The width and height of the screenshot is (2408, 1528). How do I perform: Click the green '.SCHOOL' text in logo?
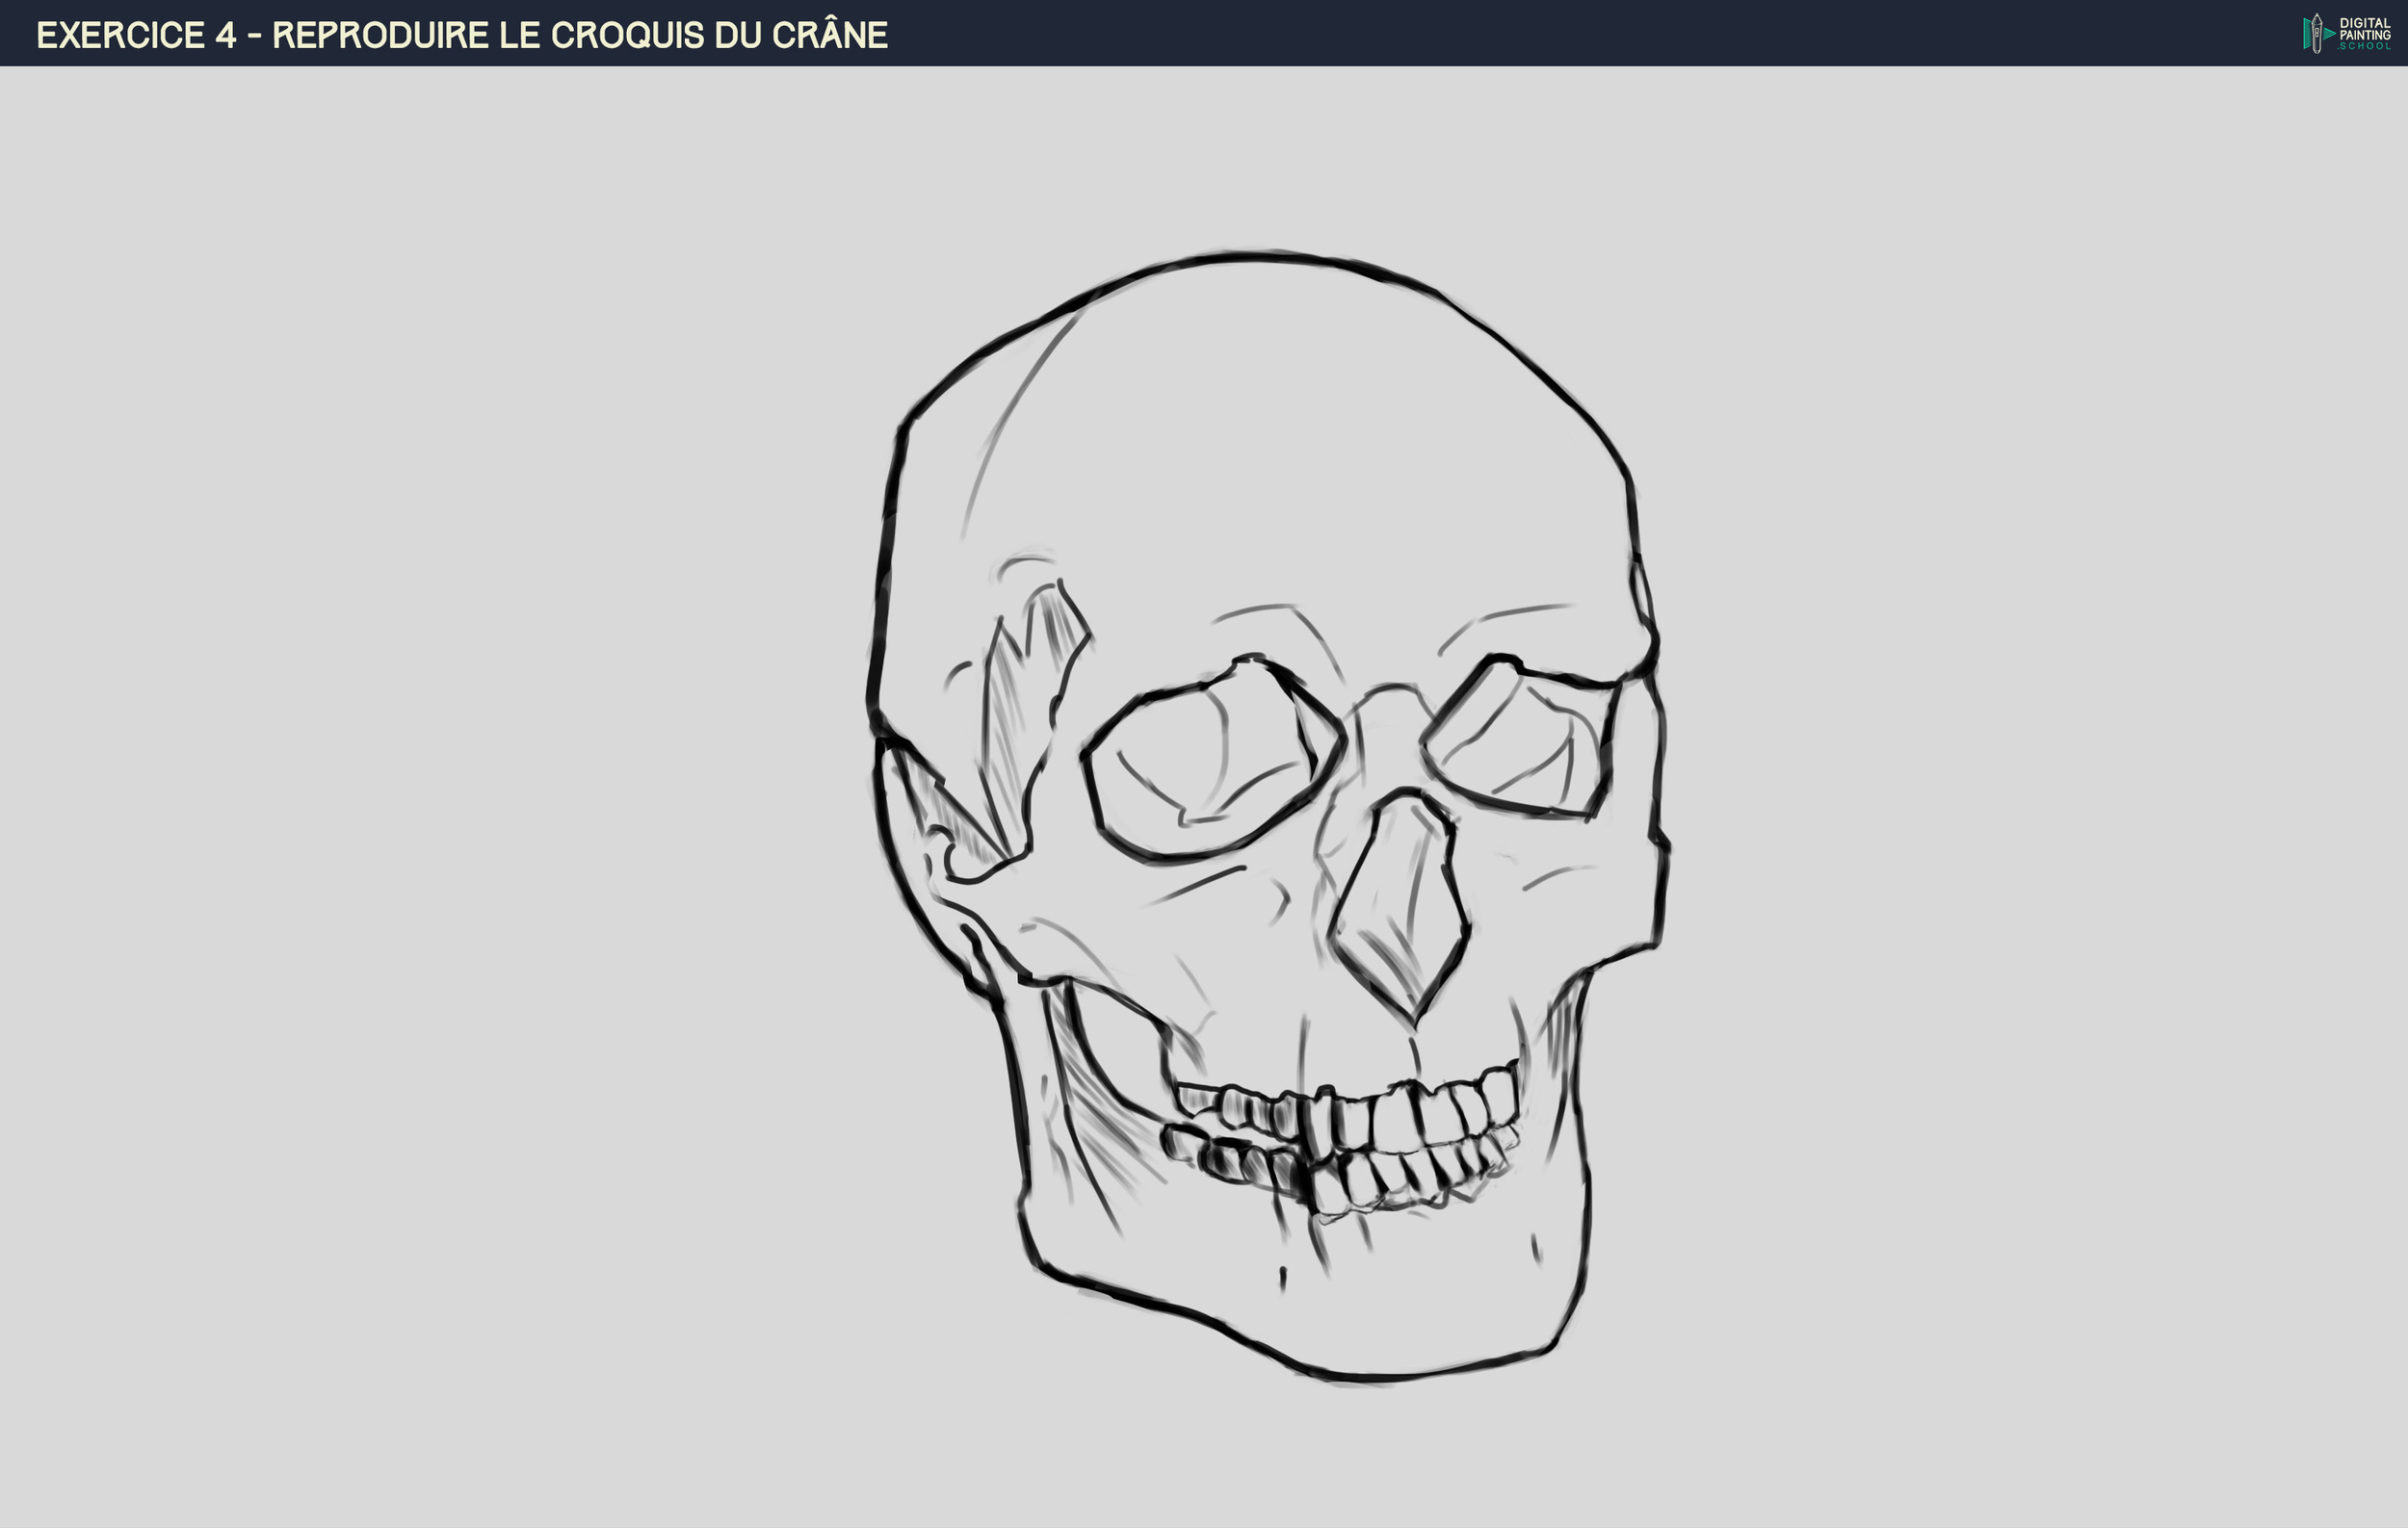click(x=2365, y=46)
